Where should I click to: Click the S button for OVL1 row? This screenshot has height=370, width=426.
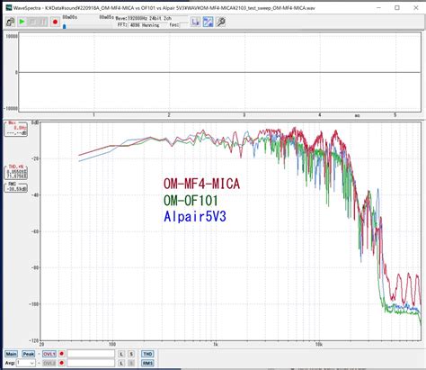tap(131, 354)
